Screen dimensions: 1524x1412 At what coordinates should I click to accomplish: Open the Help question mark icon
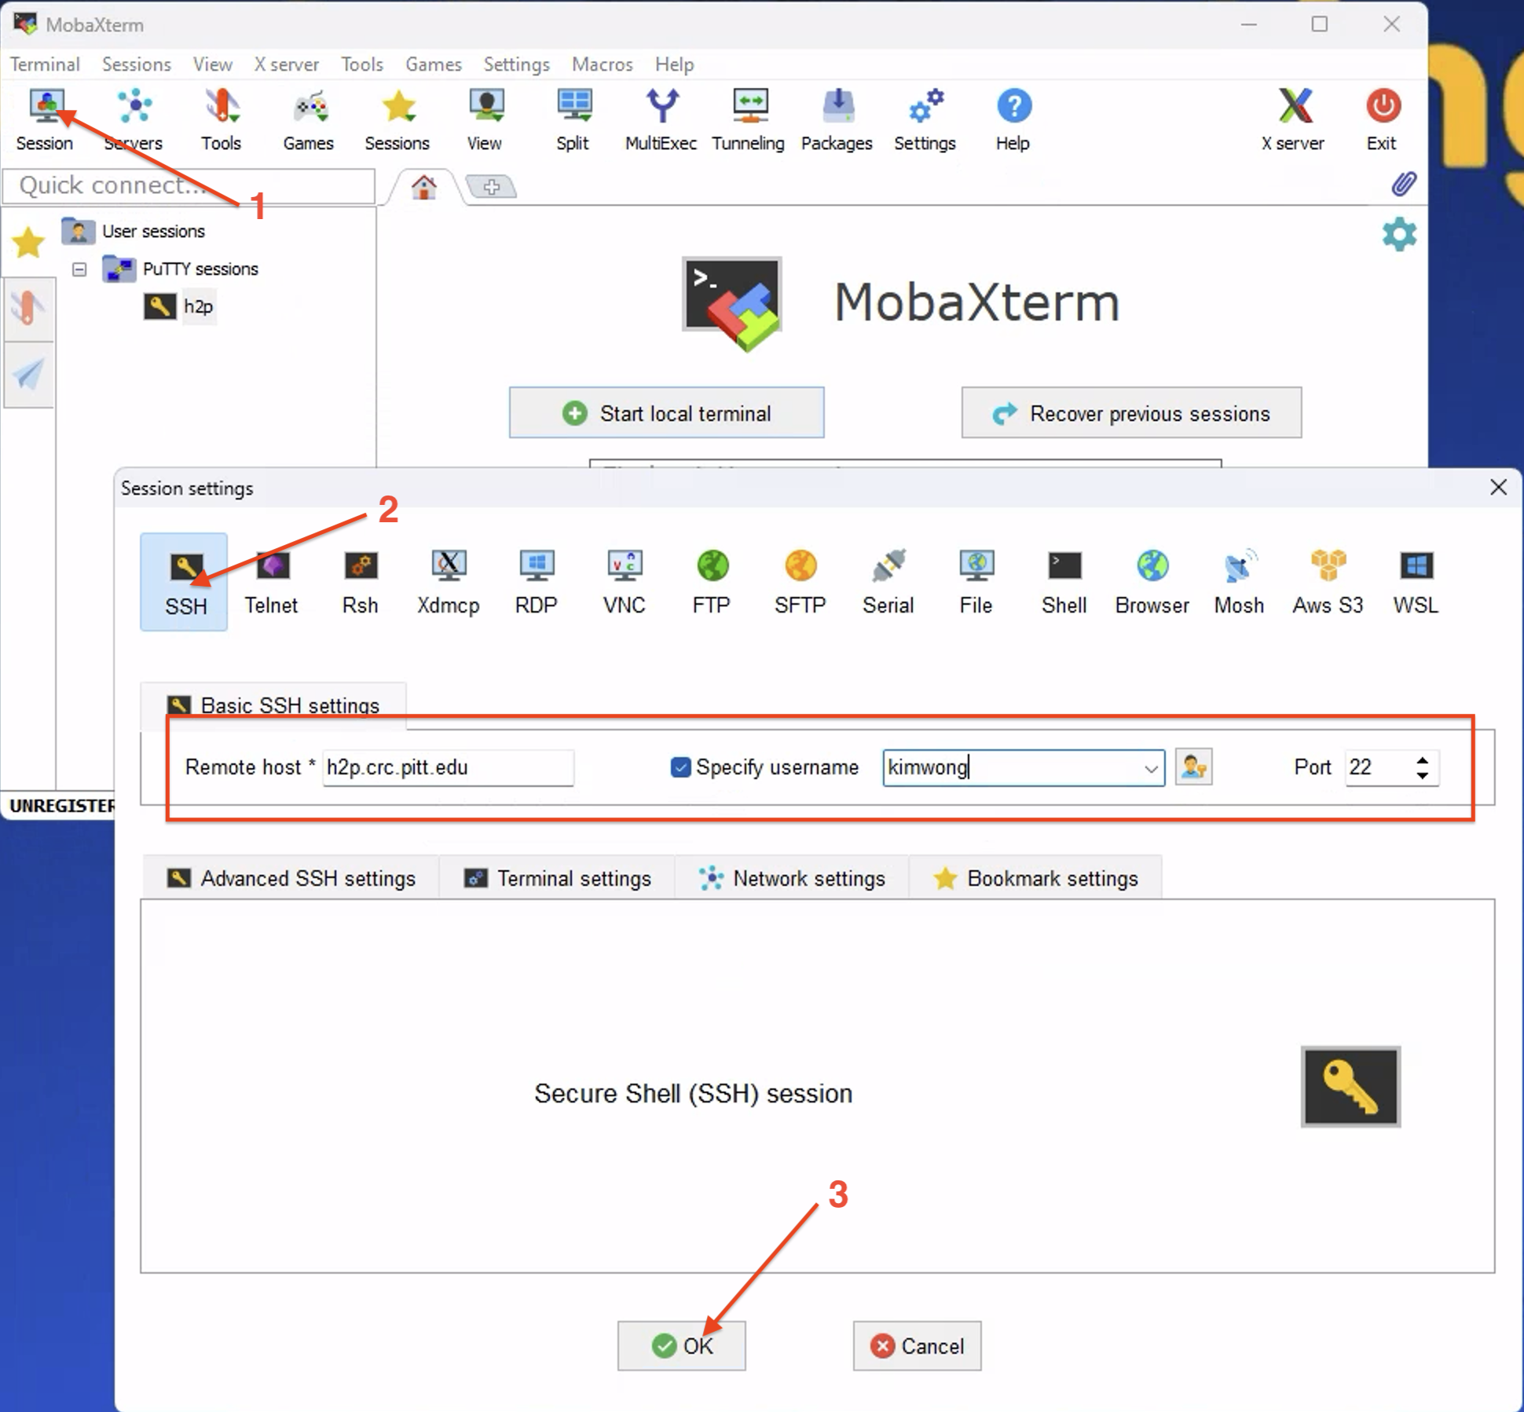tap(1013, 120)
